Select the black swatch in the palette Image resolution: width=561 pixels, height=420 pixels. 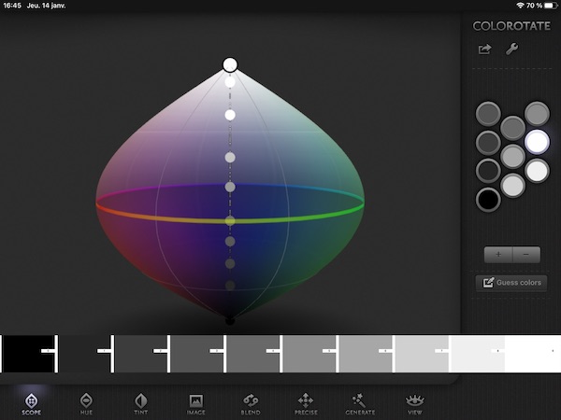(488, 199)
